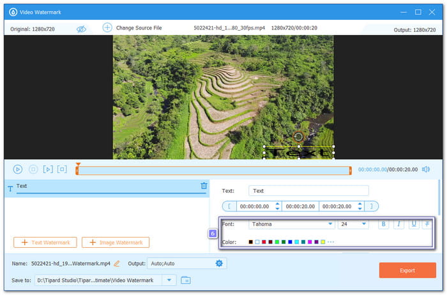Pick the white color swatch

point(257,242)
